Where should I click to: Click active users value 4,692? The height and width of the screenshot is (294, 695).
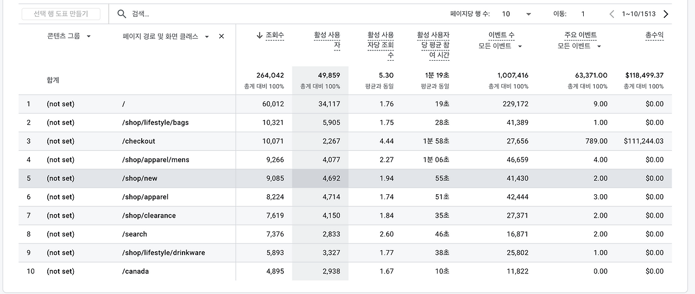pyautogui.click(x=331, y=178)
